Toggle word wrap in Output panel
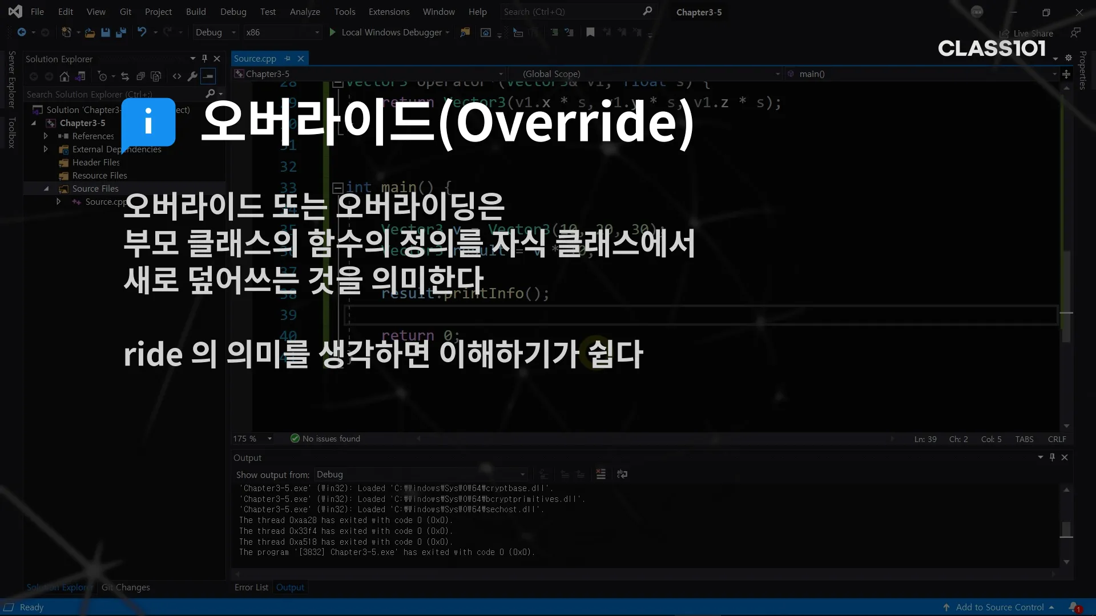 (x=622, y=475)
